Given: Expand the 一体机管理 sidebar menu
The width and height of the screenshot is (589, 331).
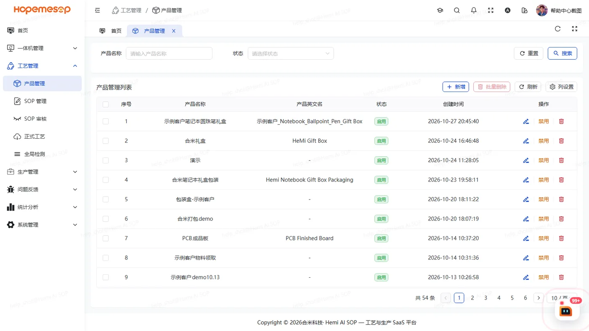Looking at the screenshot, I should point(42,48).
